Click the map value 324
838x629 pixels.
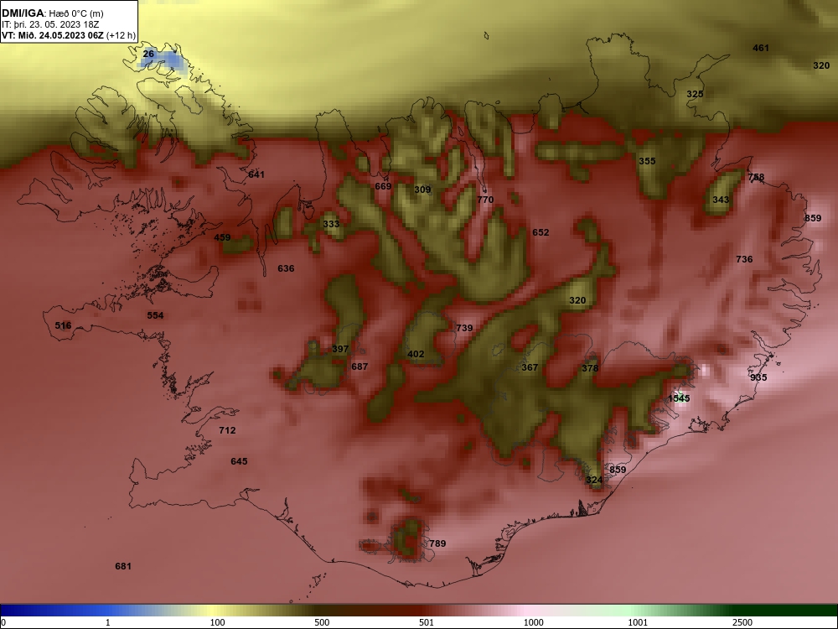point(594,481)
